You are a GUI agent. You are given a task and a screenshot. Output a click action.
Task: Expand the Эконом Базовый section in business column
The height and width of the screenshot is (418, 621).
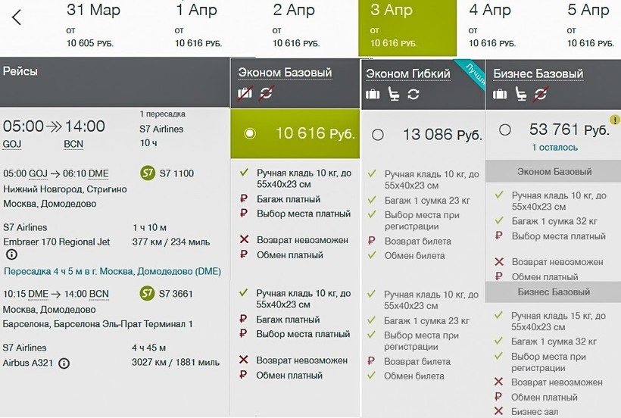[554, 171]
